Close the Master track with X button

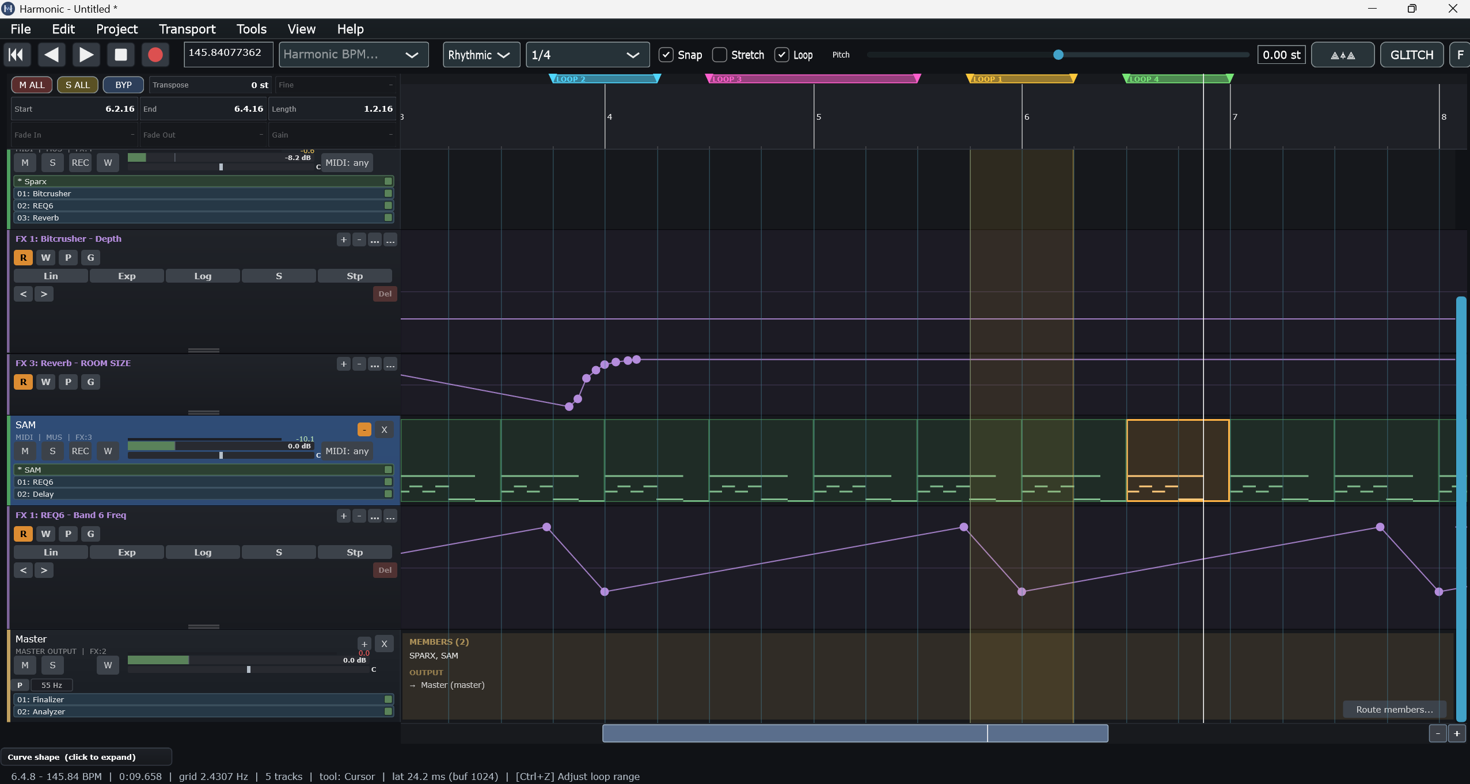point(384,644)
